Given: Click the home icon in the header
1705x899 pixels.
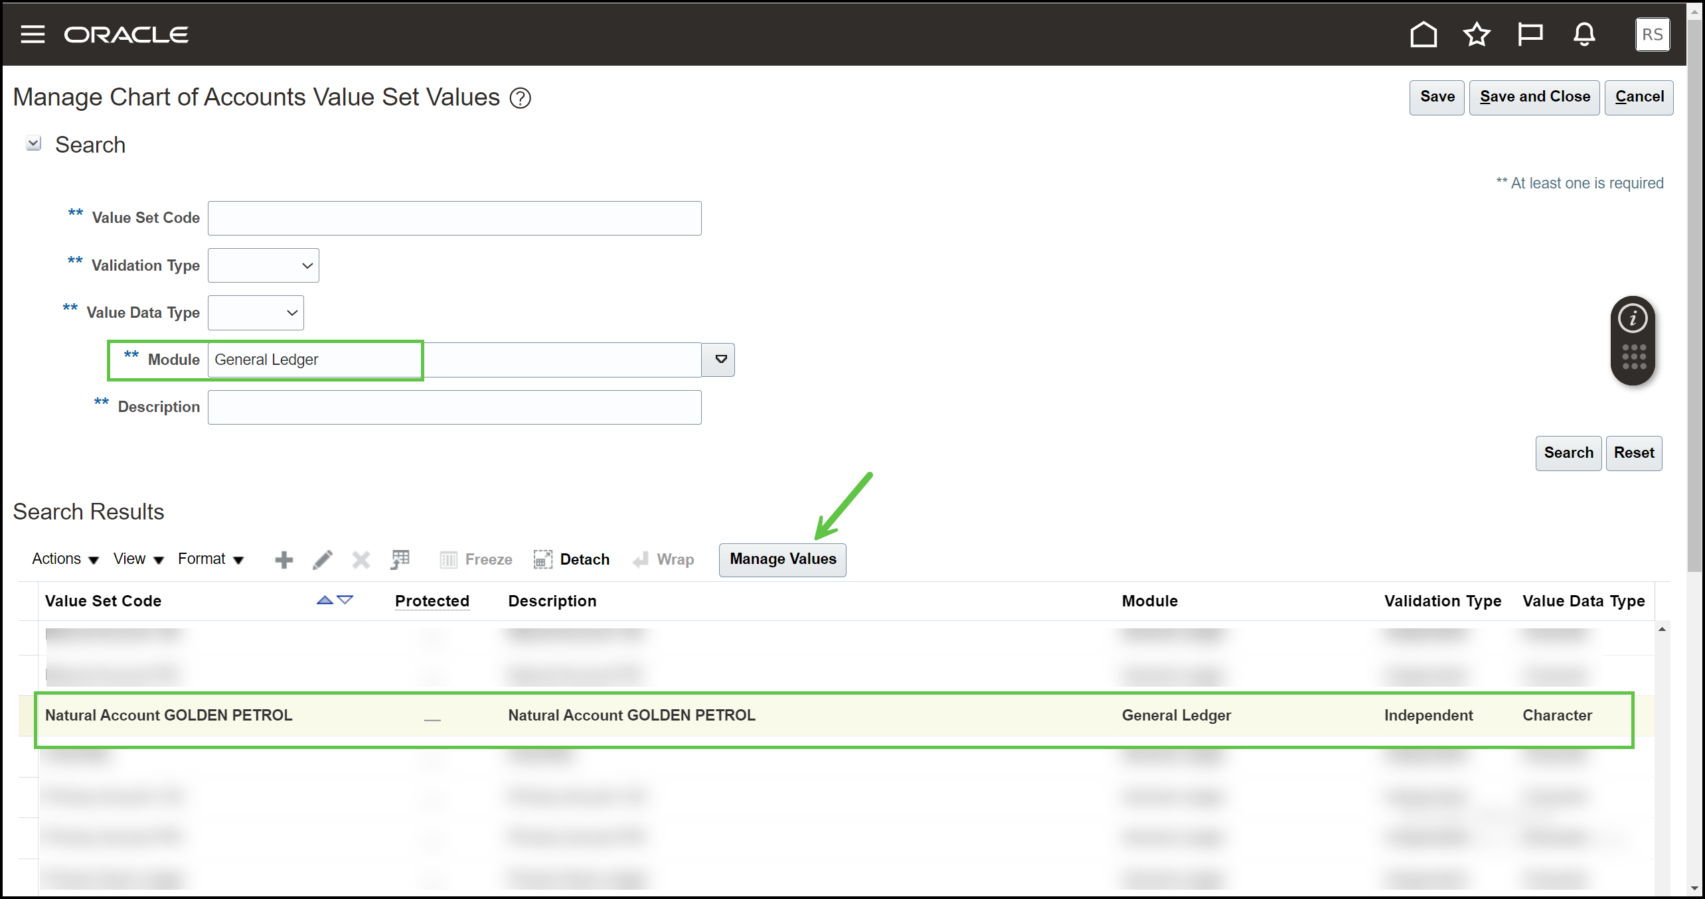Looking at the screenshot, I should (1423, 34).
